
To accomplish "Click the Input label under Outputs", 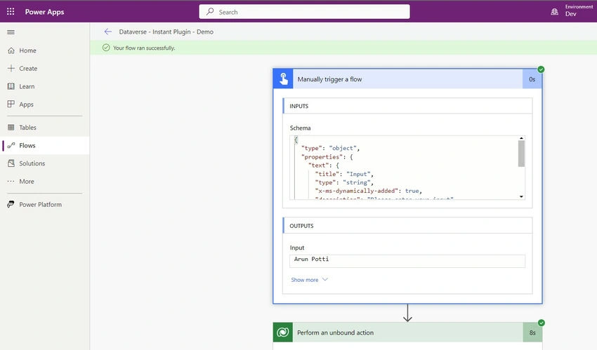I will click(297, 248).
